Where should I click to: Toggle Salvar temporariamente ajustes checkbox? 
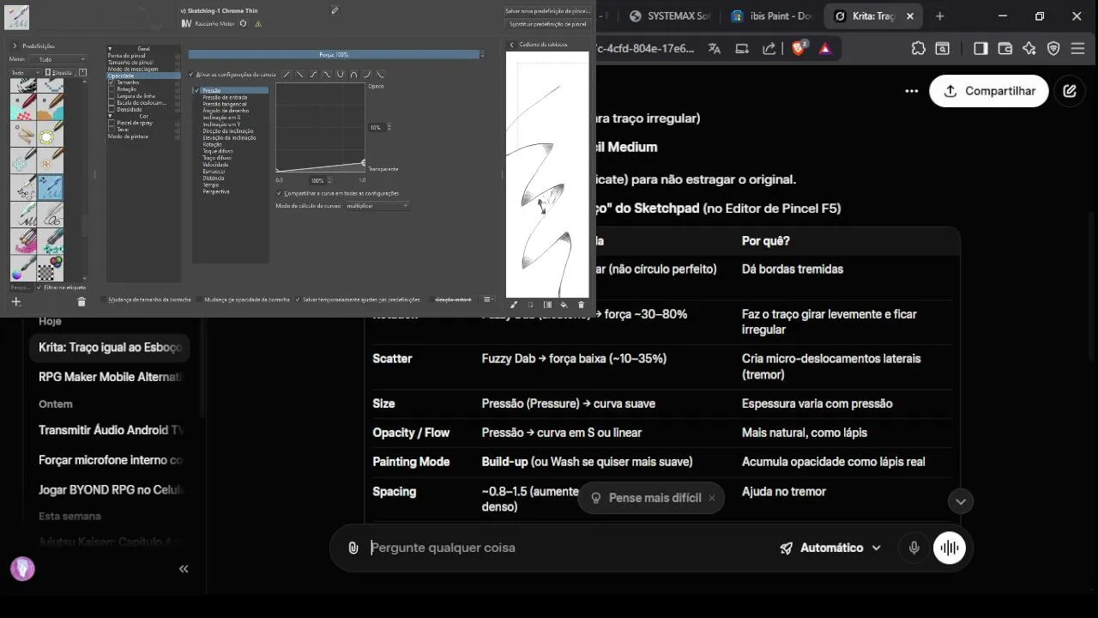pyautogui.click(x=298, y=300)
